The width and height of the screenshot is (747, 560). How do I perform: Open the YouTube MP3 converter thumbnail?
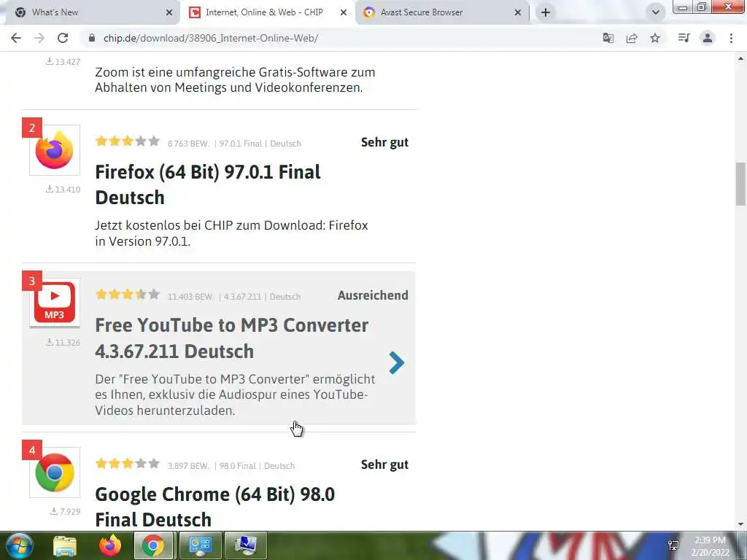click(x=54, y=303)
